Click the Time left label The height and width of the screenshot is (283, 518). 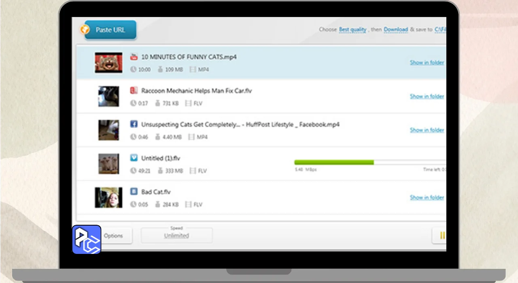pyautogui.click(x=434, y=170)
